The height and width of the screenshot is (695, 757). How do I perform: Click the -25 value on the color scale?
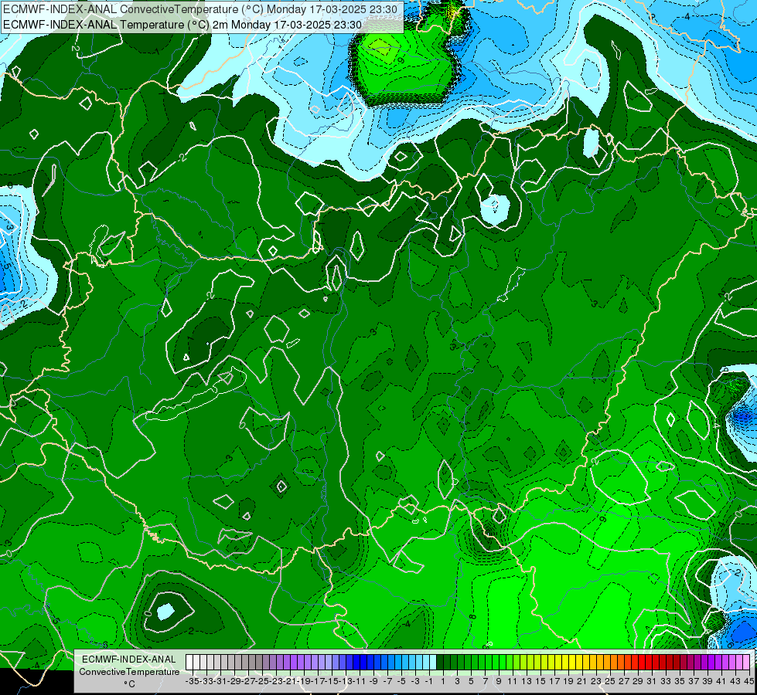[x=262, y=681]
